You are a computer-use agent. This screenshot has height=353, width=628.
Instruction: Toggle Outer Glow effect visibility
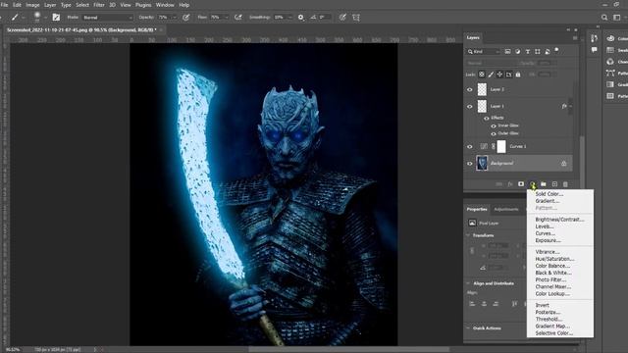click(x=494, y=133)
